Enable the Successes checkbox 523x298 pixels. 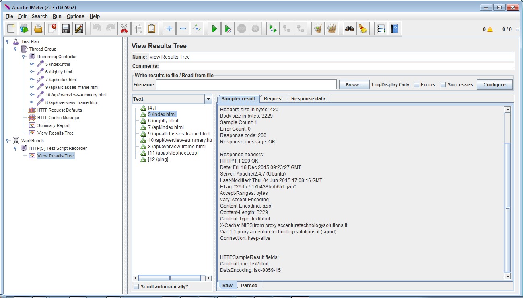pos(443,85)
